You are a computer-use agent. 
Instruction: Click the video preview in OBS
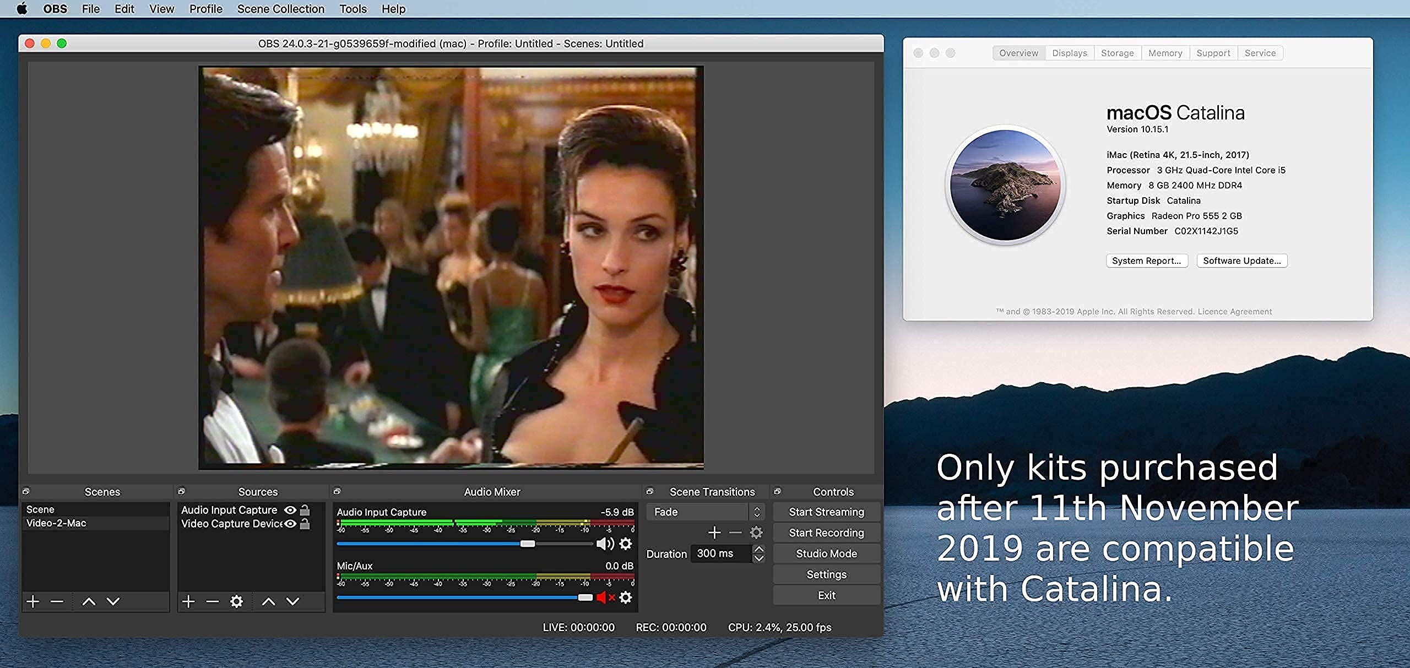pyautogui.click(x=451, y=268)
